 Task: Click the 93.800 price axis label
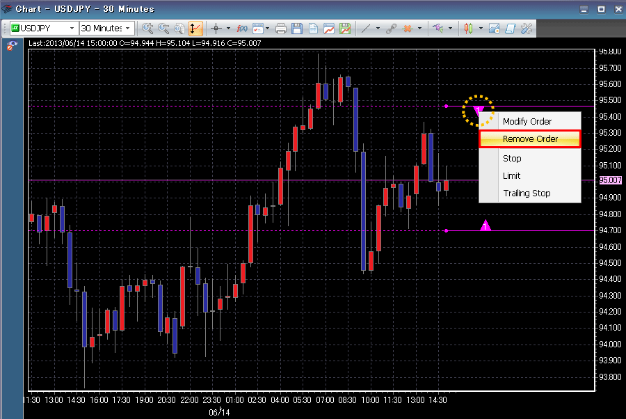tap(610, 377)
